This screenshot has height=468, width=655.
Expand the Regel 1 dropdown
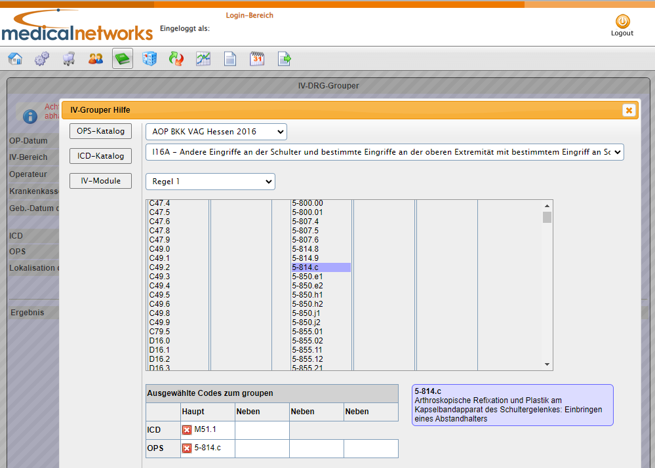tap(210, 182)
